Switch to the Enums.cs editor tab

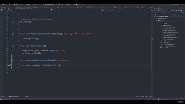(127, 8)
